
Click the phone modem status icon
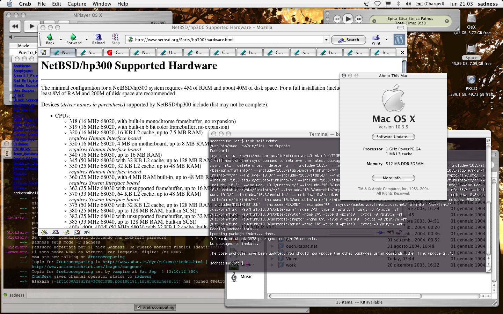click(366, 4)
